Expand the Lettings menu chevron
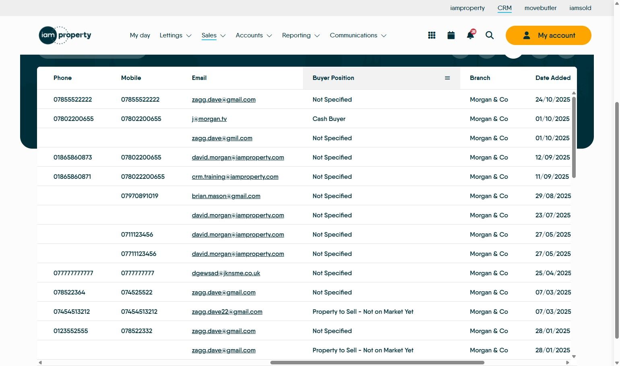Image resolution: width=620 pixels, height=366 pixels. point(189,36)
